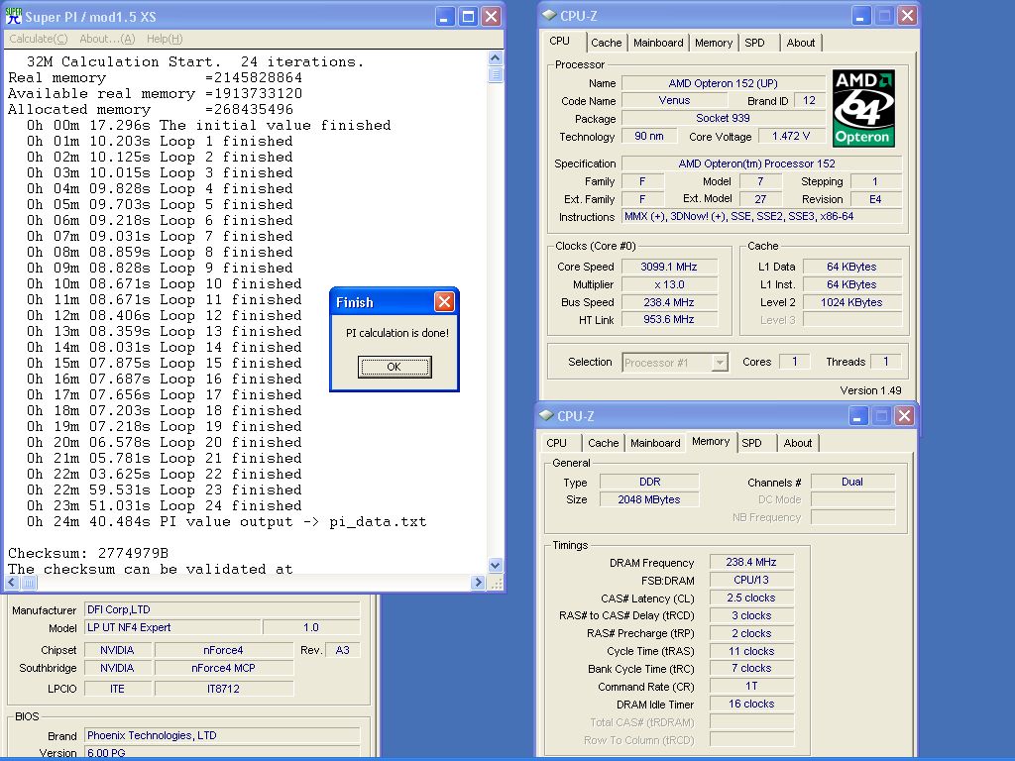Click the Technology value 90 nm
Image resolution: width=1015 pixels, height=761 pixels.
pyautogui.click(x=649, y=137)
